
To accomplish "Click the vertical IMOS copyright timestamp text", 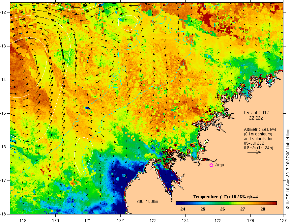I will pyautogui.click(x=288, y=169).
